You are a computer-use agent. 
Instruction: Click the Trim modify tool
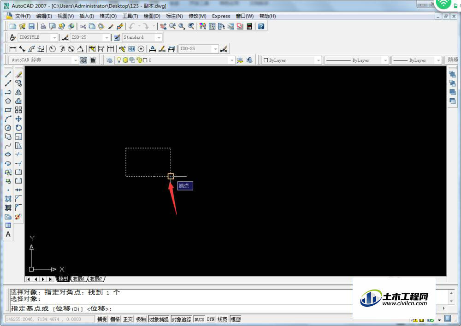[18, 154]
